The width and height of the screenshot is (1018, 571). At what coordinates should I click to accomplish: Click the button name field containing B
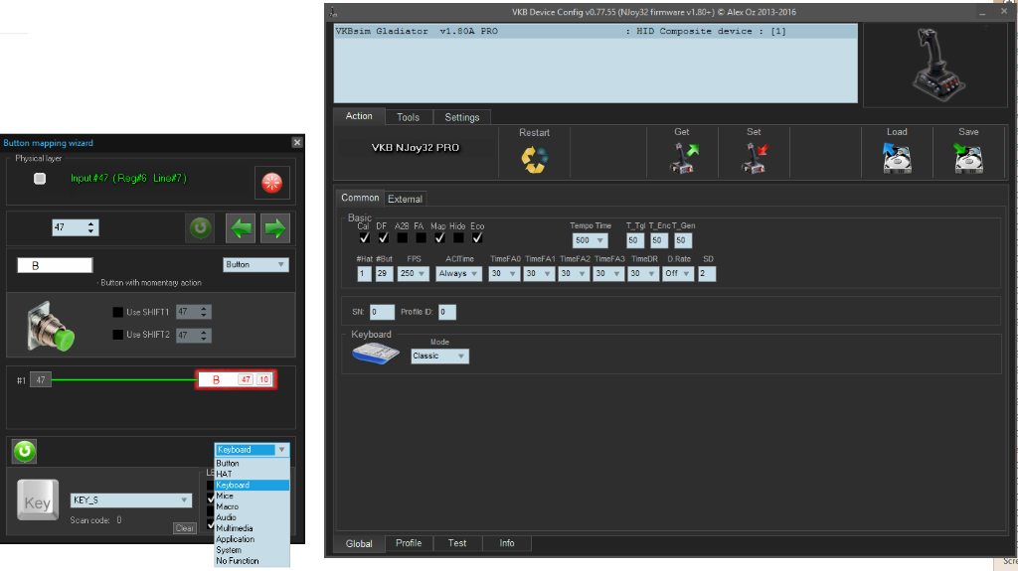(x=55, y=265)
